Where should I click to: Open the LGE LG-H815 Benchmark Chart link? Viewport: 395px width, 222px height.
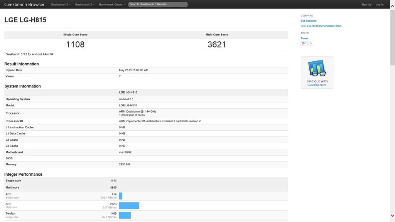pos(321,26)
